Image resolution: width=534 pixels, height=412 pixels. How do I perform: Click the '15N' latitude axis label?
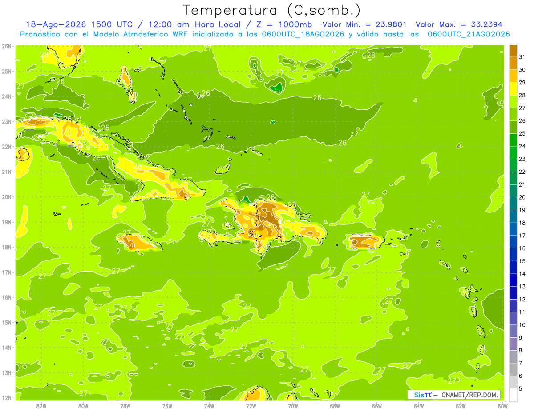coord(7,322)
